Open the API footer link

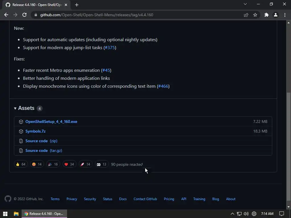pyautogui.click(x=184, y=199)
